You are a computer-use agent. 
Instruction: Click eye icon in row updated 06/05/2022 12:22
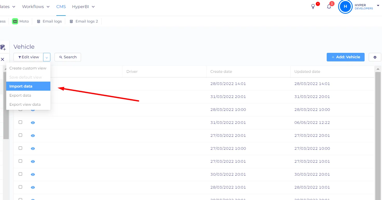[33, 123]
